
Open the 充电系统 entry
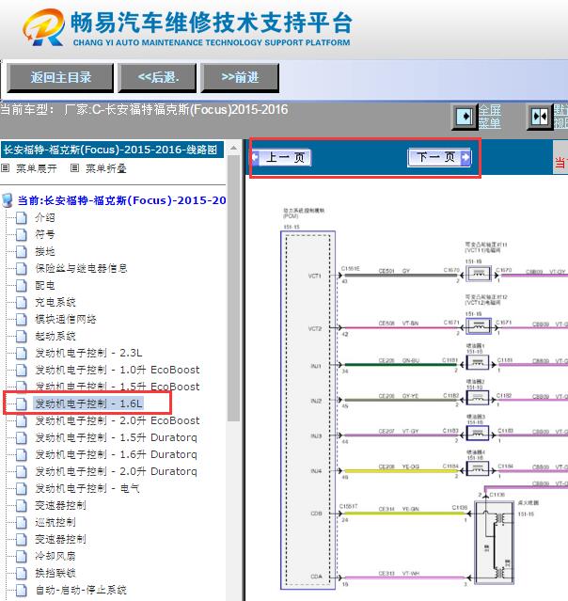click(x=55, y=302)
